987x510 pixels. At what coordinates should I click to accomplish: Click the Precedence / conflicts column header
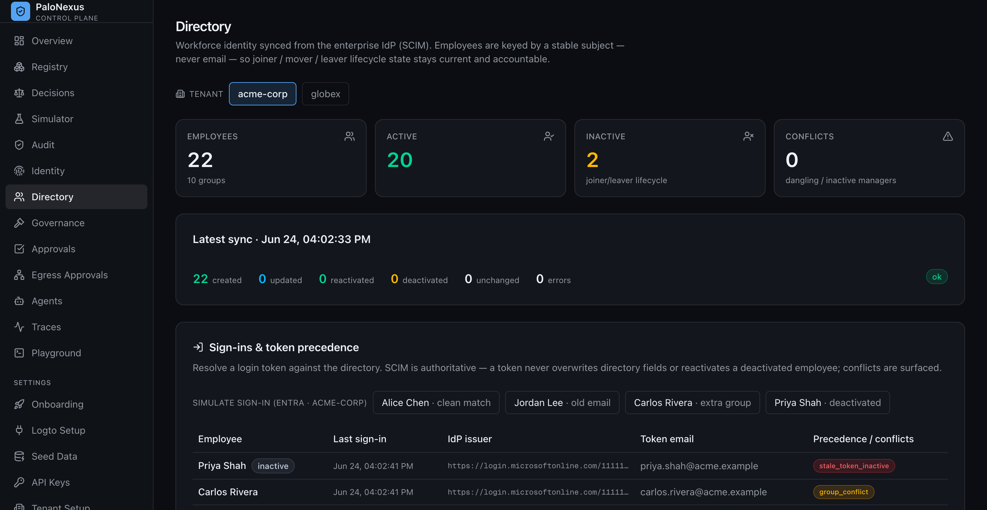[x=864, y=439]
